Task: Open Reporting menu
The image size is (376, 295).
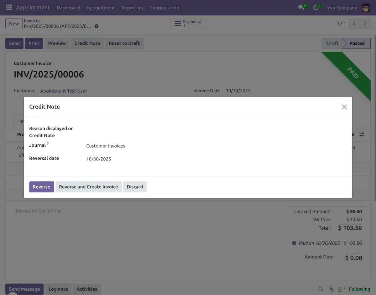Action: [132, 8]
